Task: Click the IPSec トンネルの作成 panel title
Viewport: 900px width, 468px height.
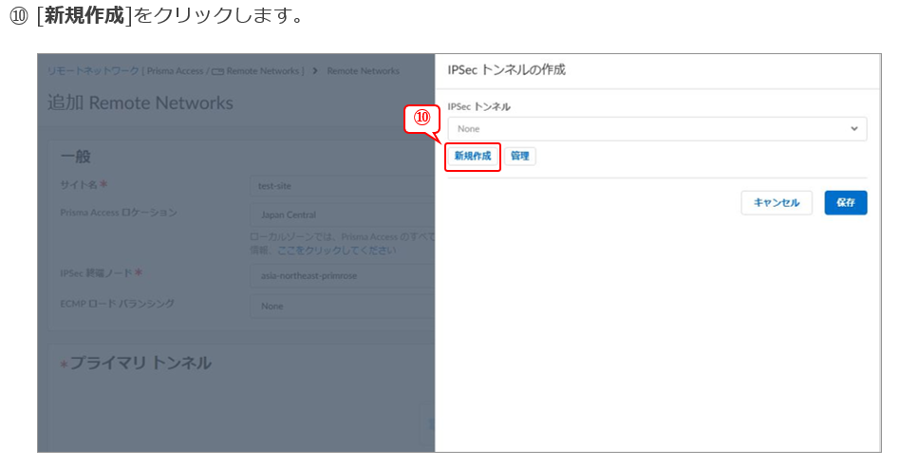Action: [506, 70]
